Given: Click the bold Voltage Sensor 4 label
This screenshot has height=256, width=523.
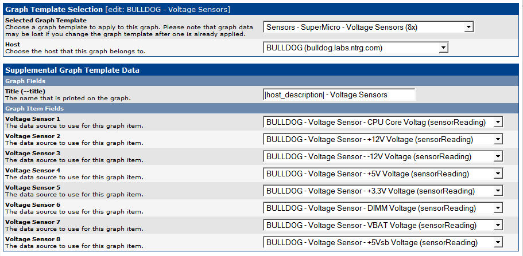Looking at the screenshot, I should coord(32,170).
